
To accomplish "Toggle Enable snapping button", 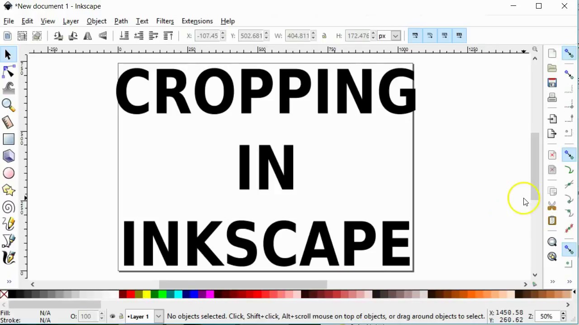I will pyautogui.click(x=569, y=53).
